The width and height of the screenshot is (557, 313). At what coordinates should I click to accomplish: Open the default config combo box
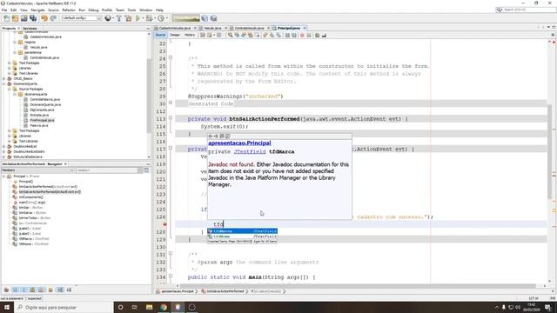(81, 18)
